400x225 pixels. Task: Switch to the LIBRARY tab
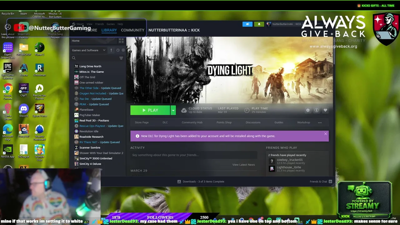click(109, 30)
